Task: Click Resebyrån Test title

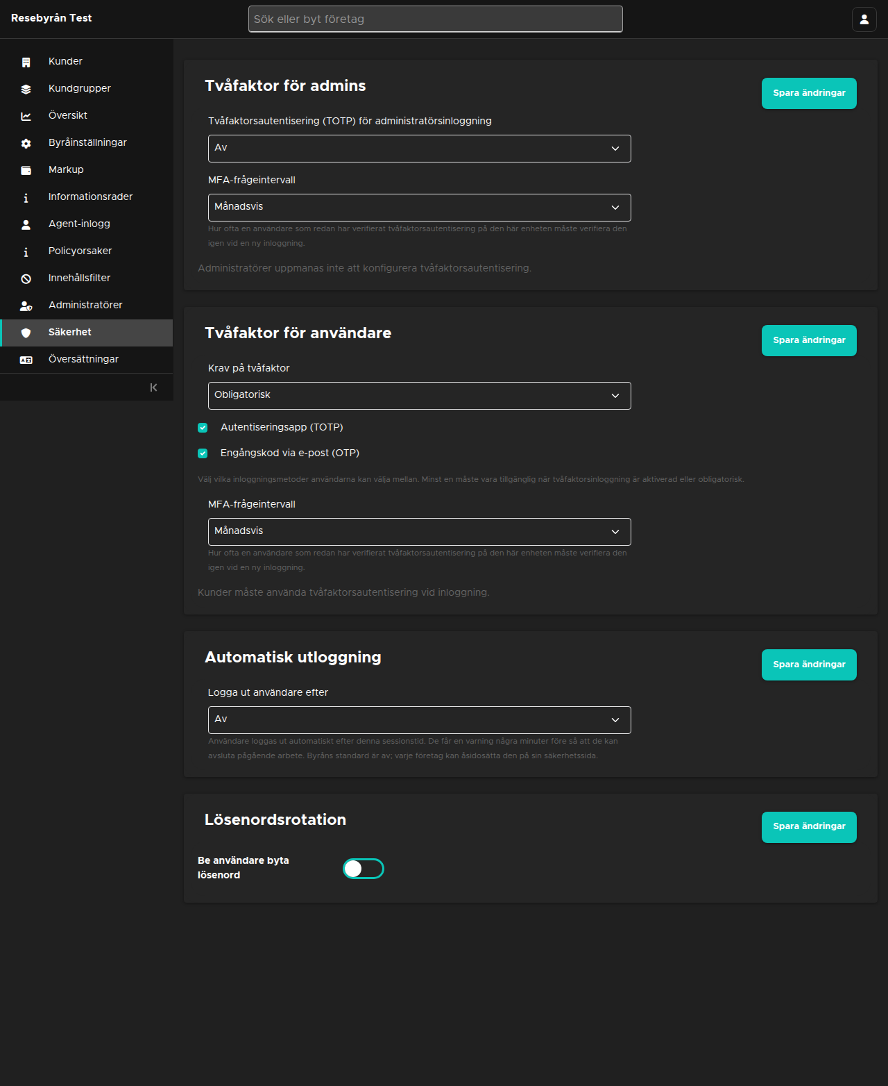Action: pos(51,18)
